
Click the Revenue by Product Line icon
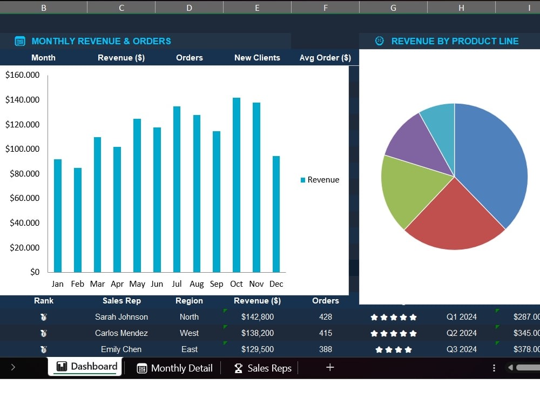click(379, 41)
